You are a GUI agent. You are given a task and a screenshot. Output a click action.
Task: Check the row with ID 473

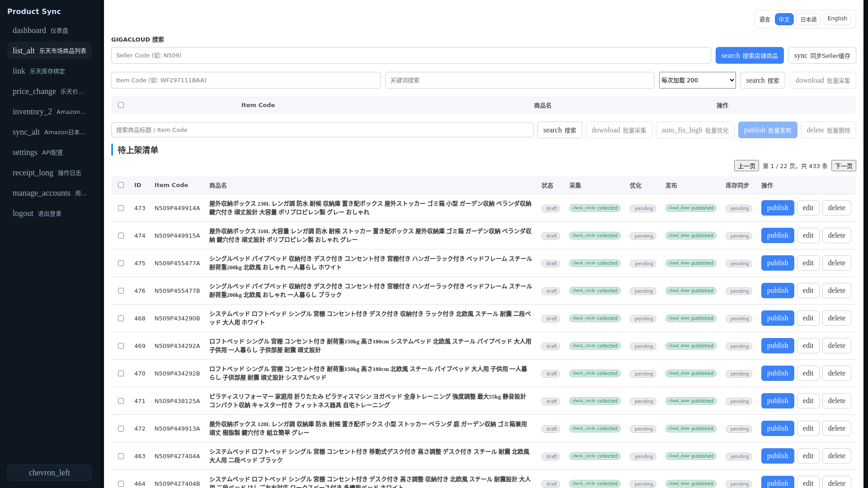click(121, 208)
